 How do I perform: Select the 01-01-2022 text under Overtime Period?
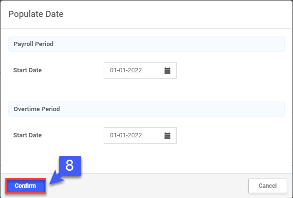click(126, 135)
